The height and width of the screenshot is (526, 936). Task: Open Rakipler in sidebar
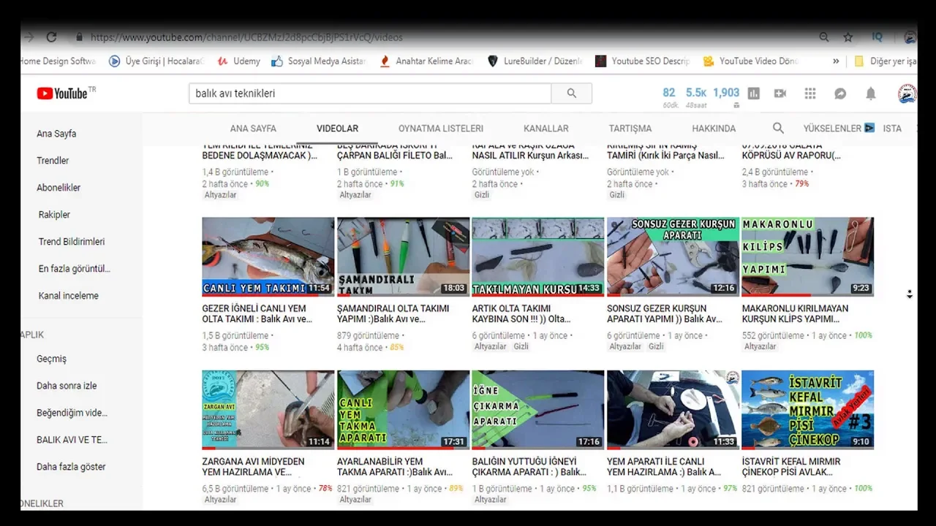point(54,215)
